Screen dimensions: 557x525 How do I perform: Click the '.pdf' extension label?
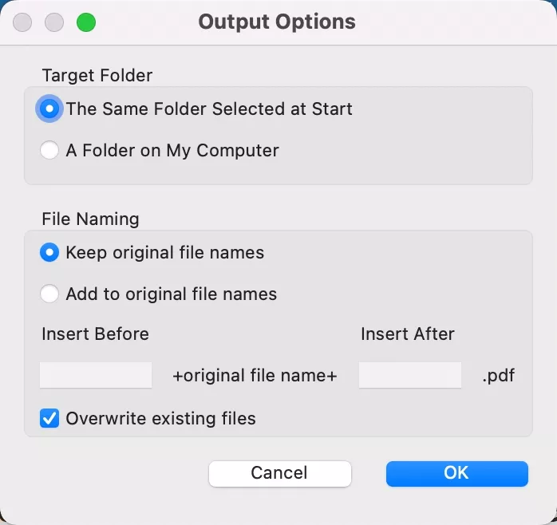498,376
